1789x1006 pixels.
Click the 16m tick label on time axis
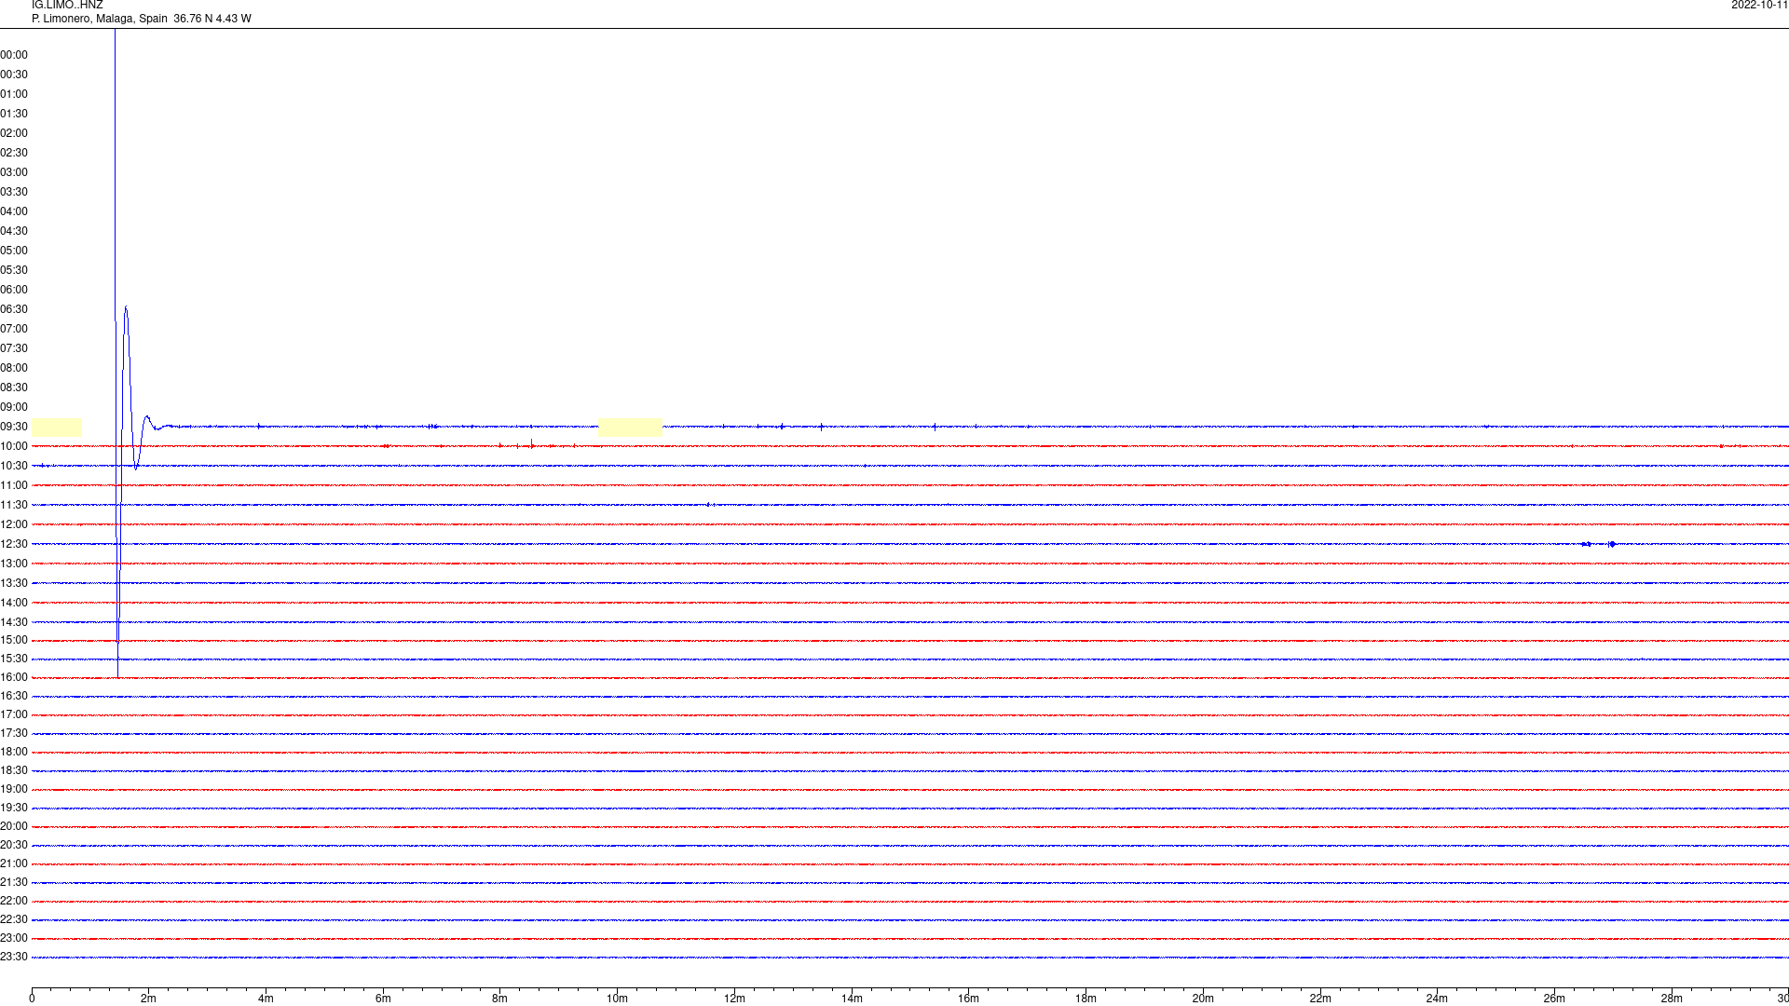pyautogui.click(x=968, y=999)
